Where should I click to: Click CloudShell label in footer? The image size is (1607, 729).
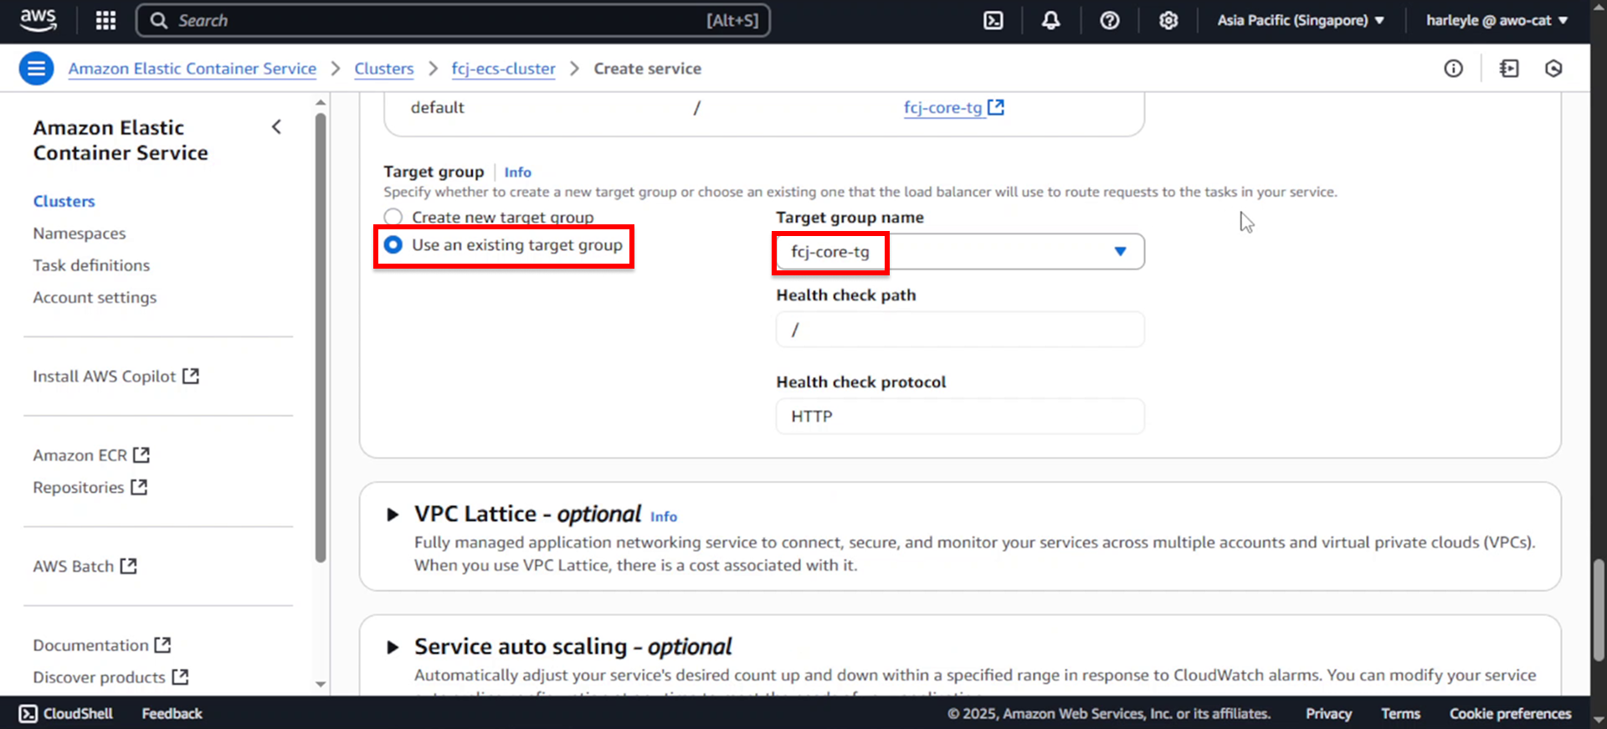point(78,713)
